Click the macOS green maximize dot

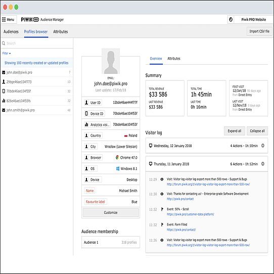pos(16,7)
